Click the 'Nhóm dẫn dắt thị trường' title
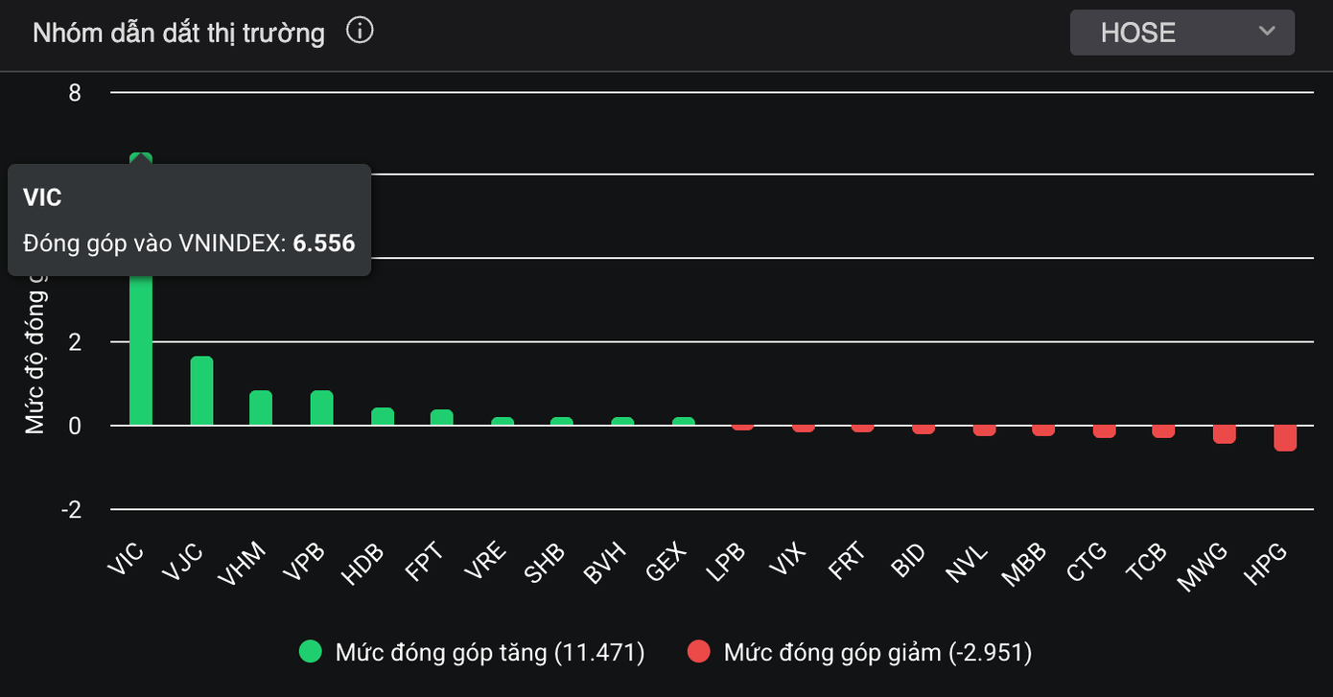 (178, 33)
